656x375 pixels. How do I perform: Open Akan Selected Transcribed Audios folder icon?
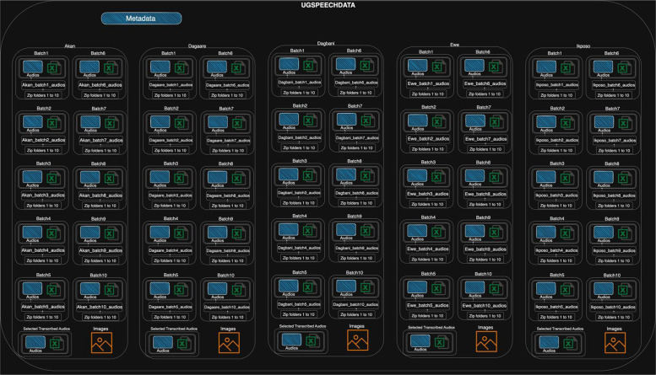point(35,342)
